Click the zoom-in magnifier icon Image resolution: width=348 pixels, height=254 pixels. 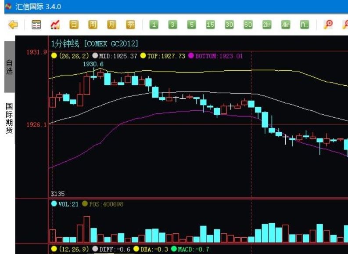tap(328, 25)
